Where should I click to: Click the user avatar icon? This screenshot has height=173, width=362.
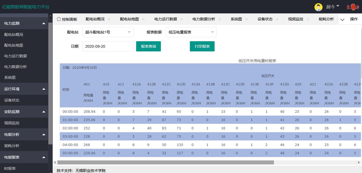(x=318, y=7)
